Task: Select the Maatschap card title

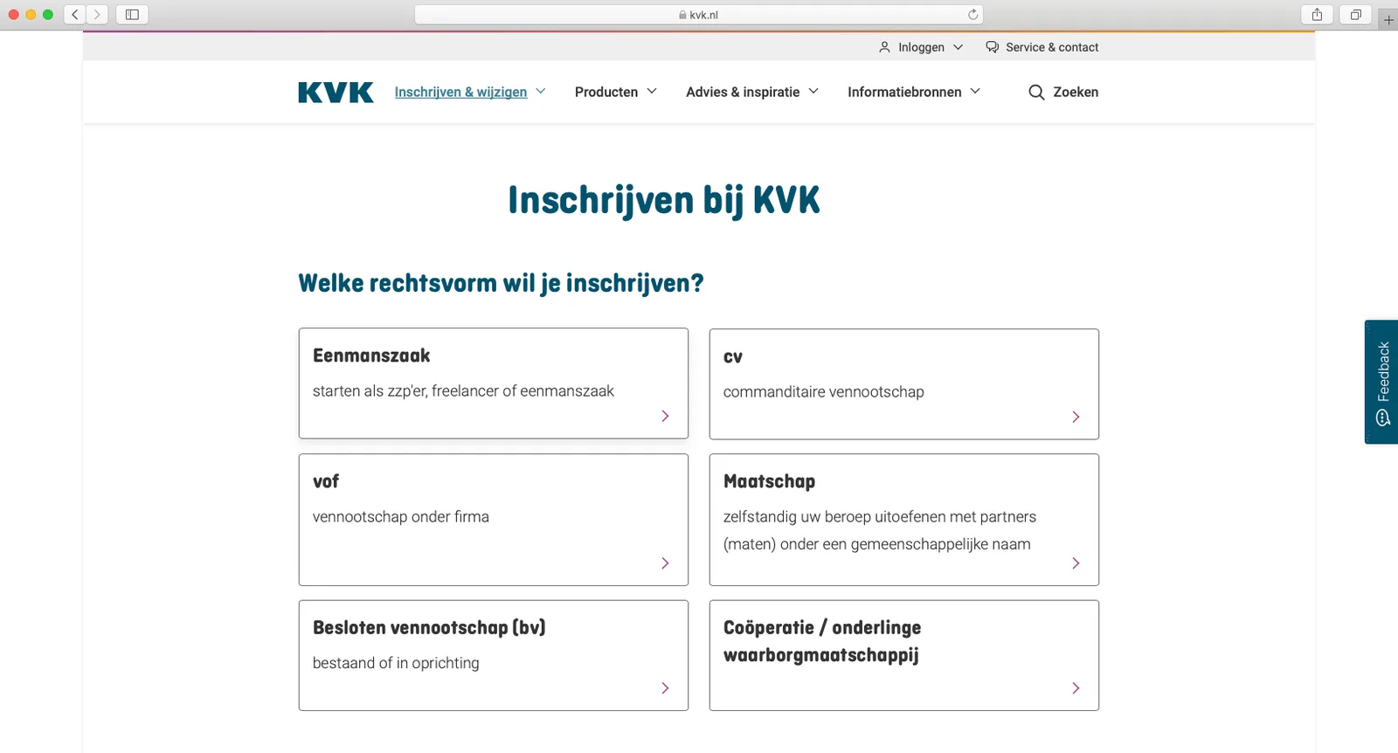Action: click(x=769, y=481)
